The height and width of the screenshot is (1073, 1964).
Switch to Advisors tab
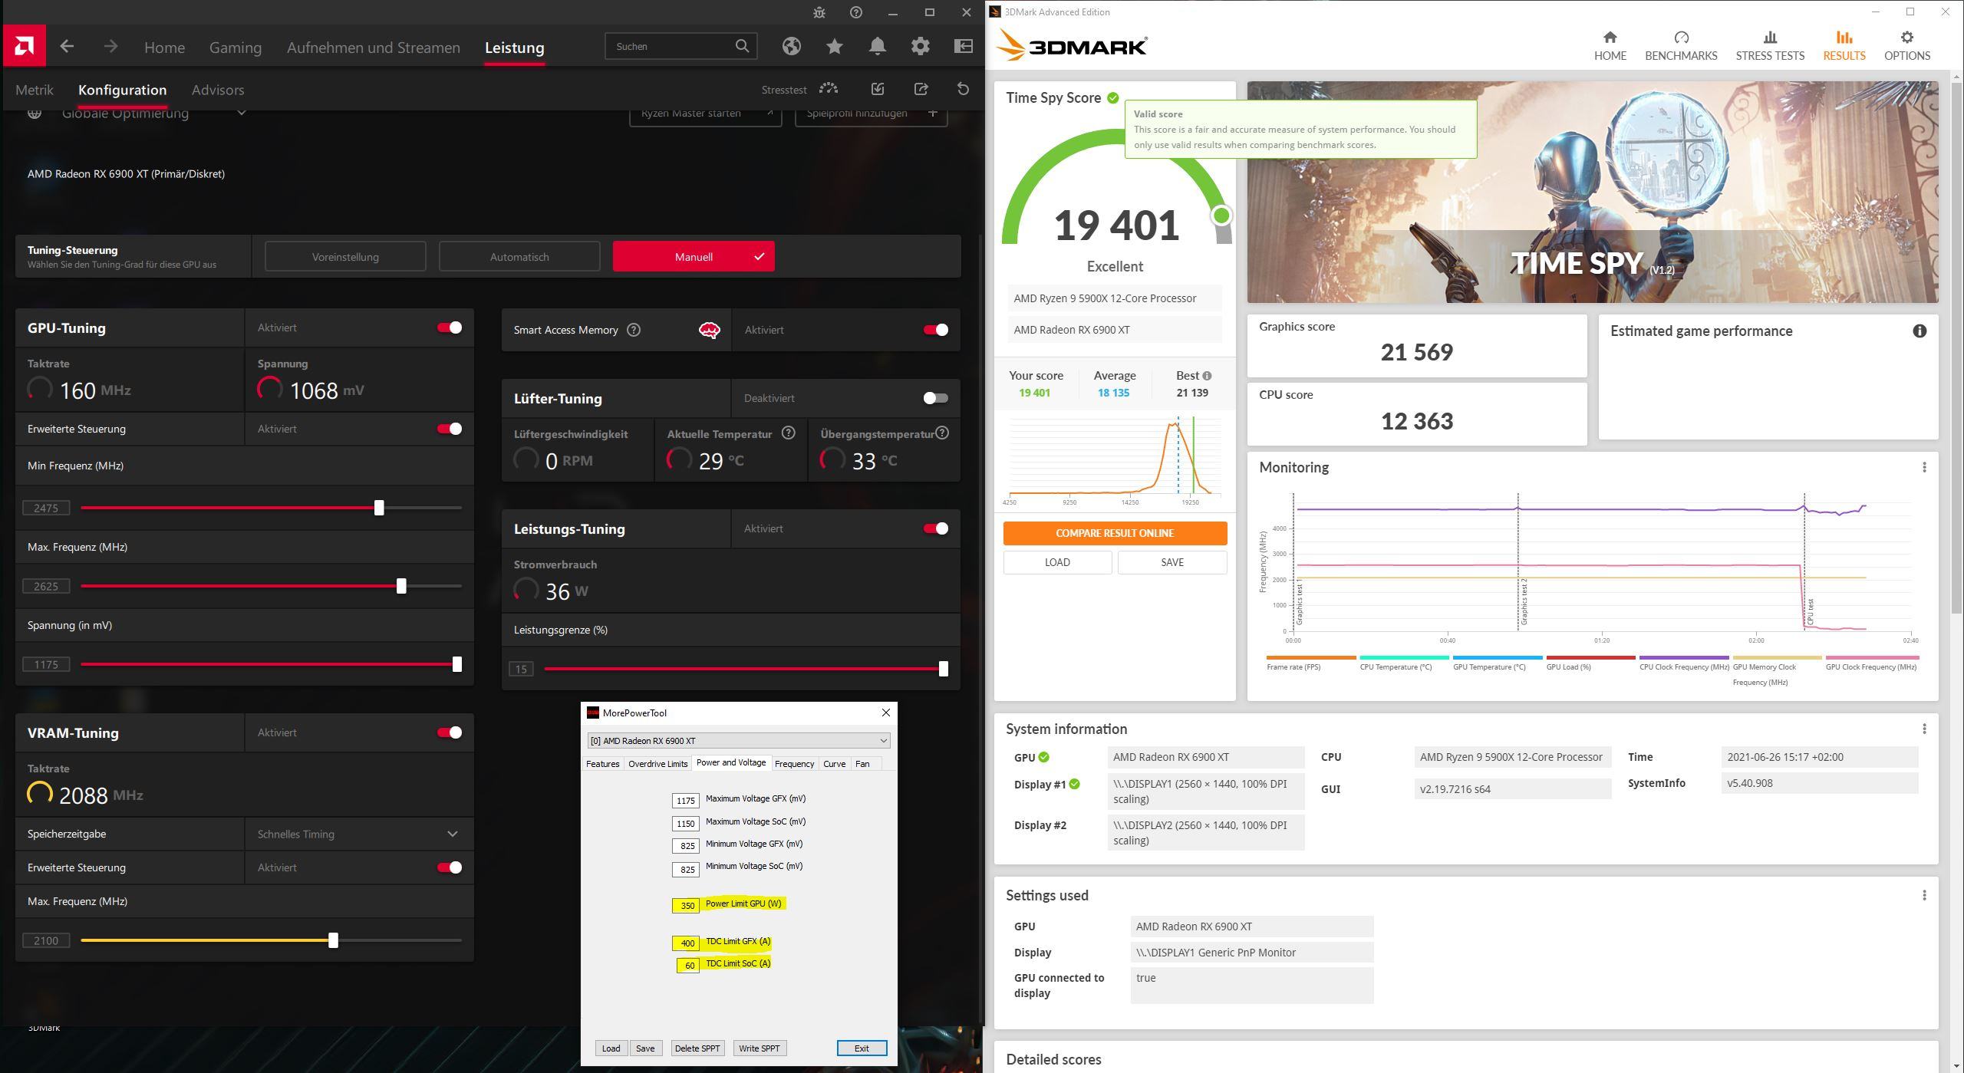click(x=218, y=90)
